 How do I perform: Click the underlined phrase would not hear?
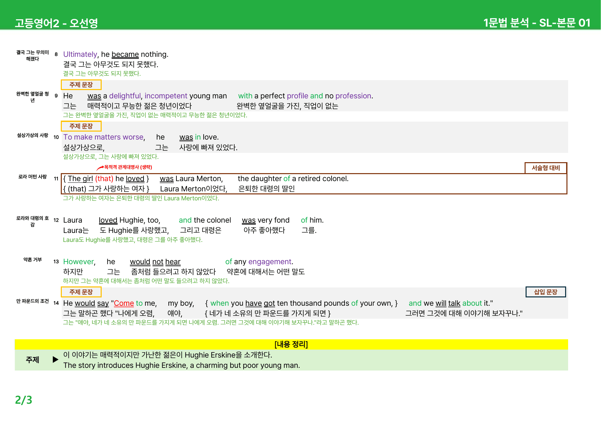click(155, 262)
